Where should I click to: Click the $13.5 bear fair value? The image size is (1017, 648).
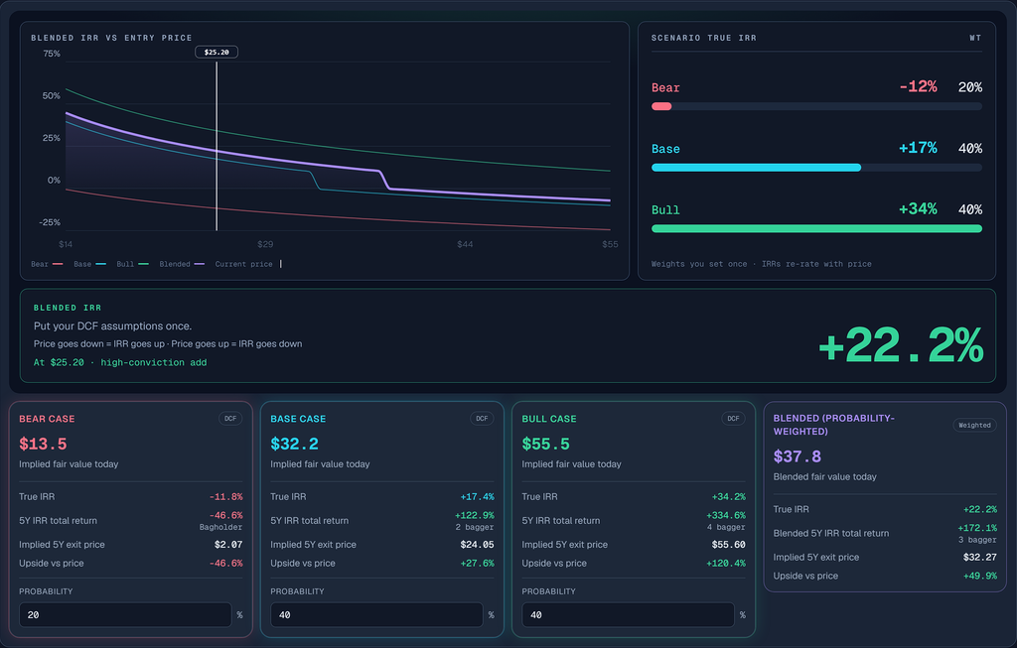pyautogui.click(x=43, y=444)
